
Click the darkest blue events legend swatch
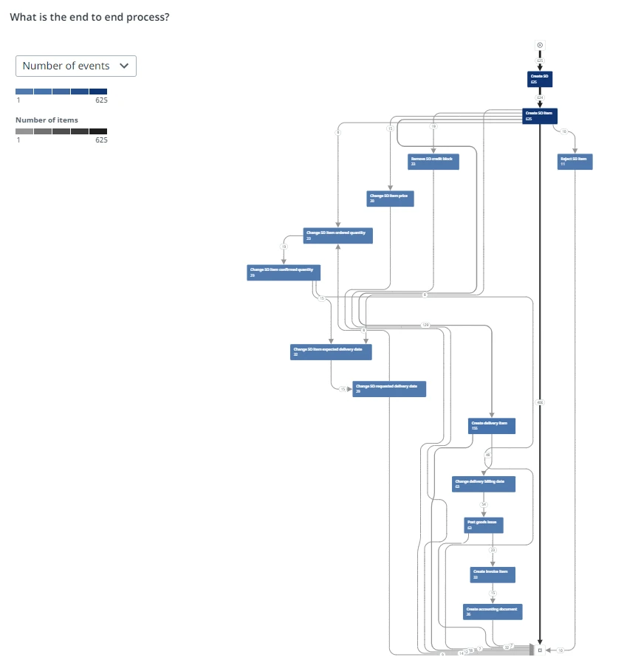tap(98, 92)
